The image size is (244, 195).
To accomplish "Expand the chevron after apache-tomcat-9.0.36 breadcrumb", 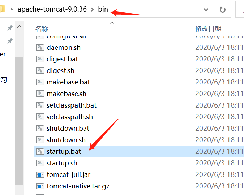I will point(92,9).
